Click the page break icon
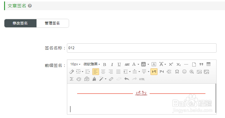Image resolution: width=225 pixels, height=118 pixels. pos(169,71)
